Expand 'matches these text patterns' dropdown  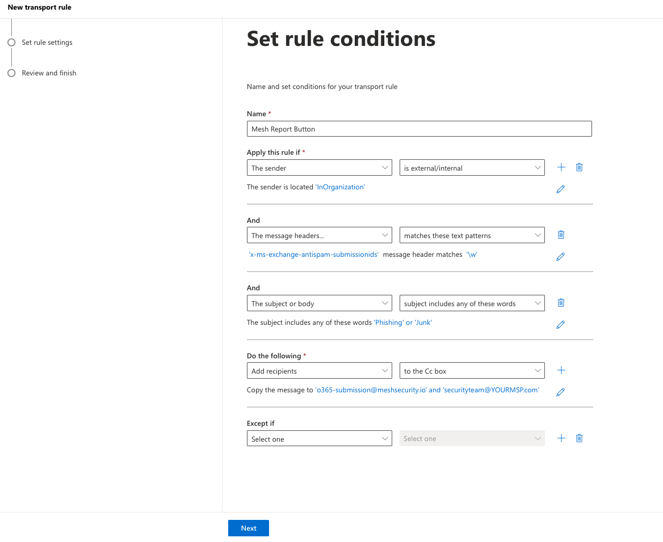pyautogui.click(x=472, y=235)
